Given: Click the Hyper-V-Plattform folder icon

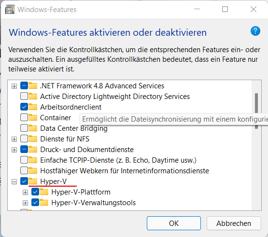Looking at the screenshot, I should tap(44, 192).
